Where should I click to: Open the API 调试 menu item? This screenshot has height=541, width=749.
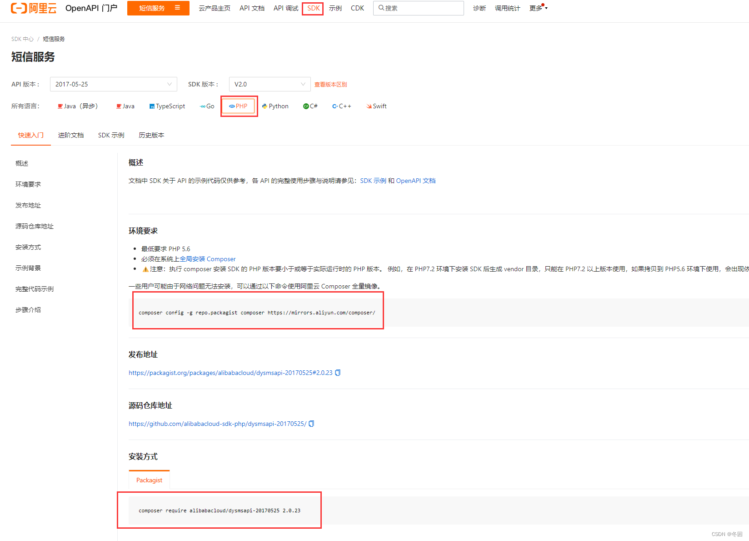tap(285, 8)
